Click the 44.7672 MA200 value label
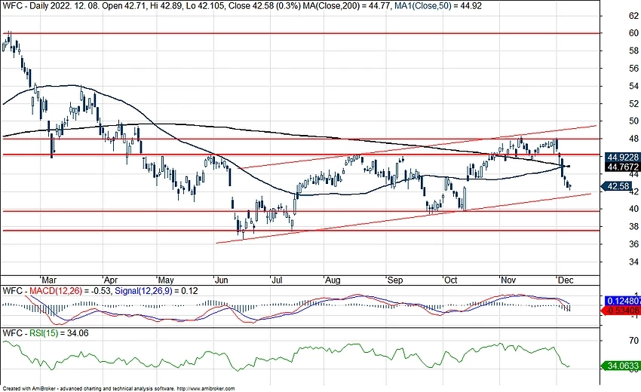 622,167
